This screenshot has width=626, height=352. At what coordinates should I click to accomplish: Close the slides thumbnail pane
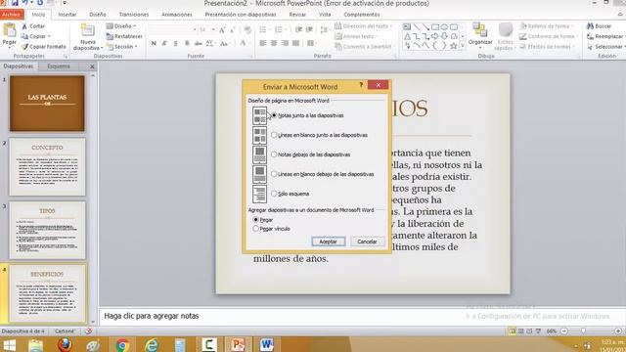pos(92,66)
